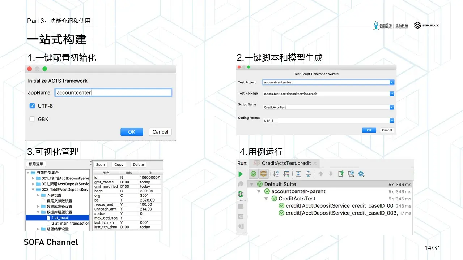
Task: Open the Script Name dropdown arrow
Action: (392, 107)
